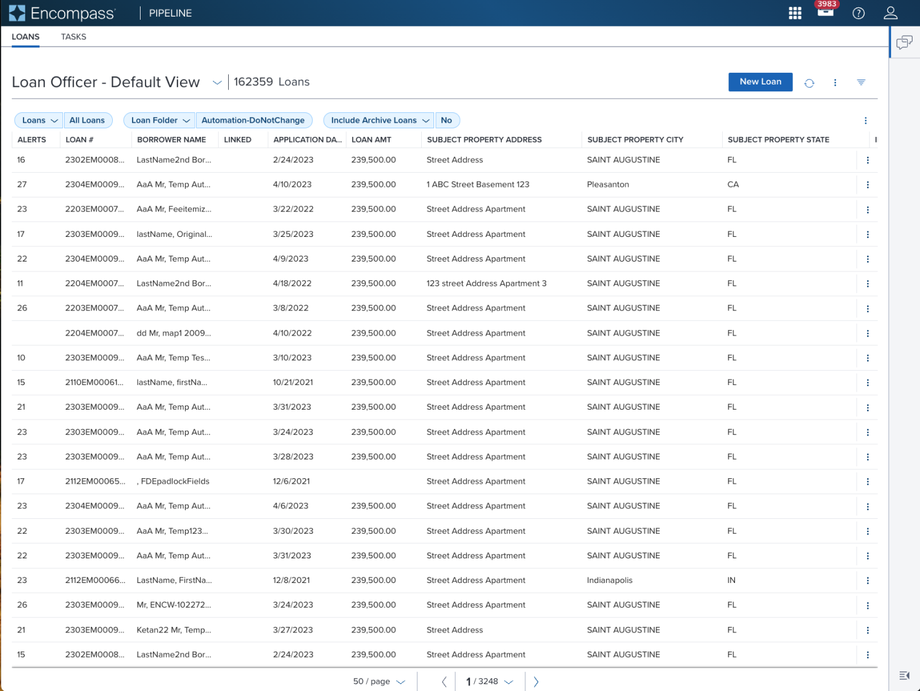Open the user profile icon
Viewport: 920px width, 691px height.
[890, 13]
